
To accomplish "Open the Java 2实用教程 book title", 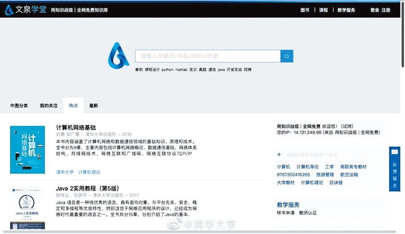I will click(87, 188).
